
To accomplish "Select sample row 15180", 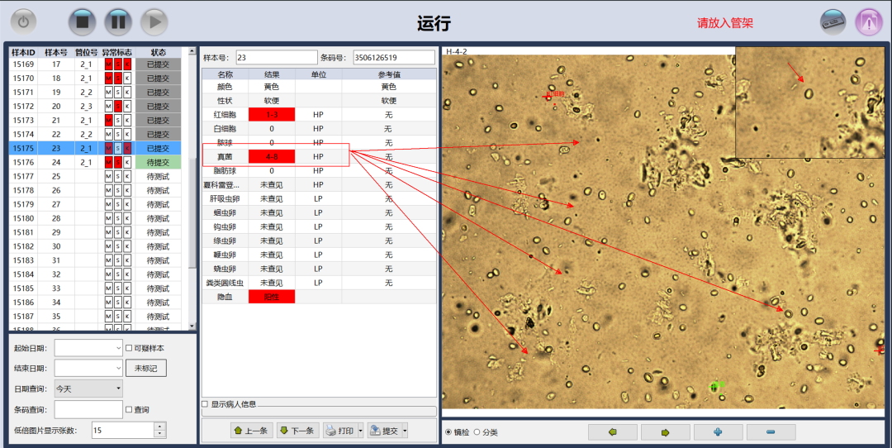I will [x=96, y=218].
